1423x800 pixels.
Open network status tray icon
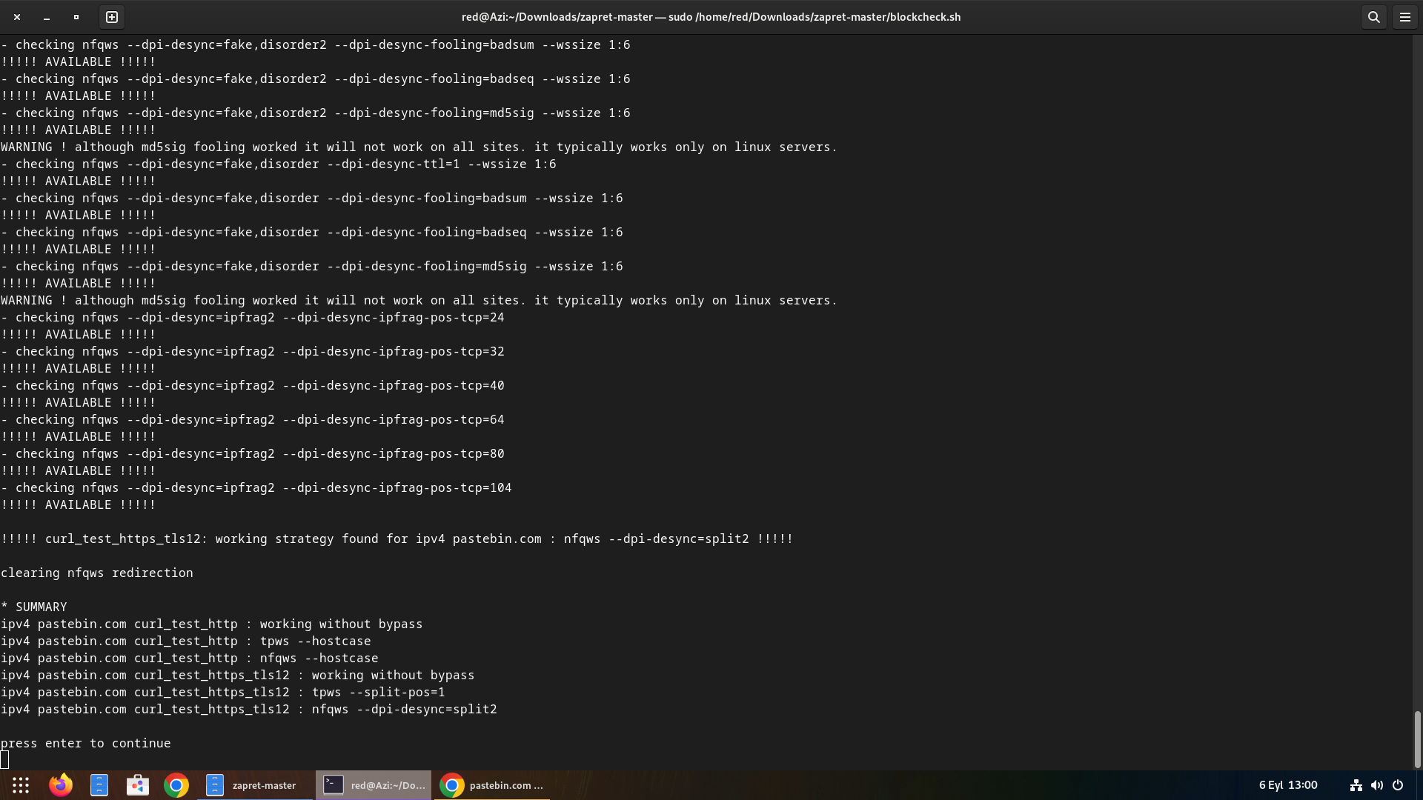coord(1356,785)
